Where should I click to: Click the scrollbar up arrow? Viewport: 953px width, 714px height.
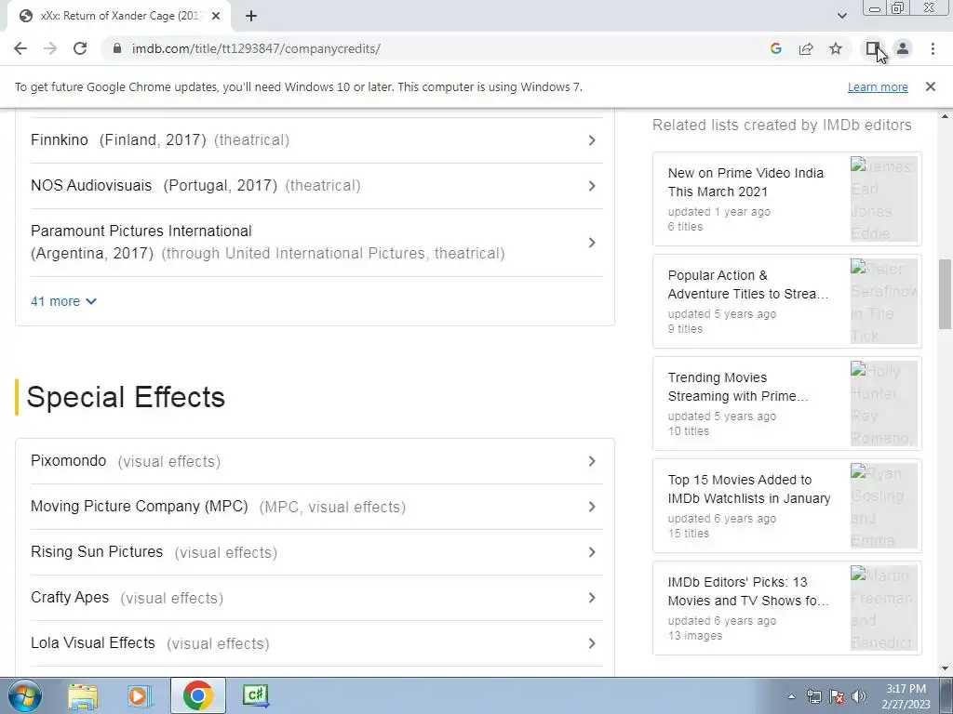[946, 116]
